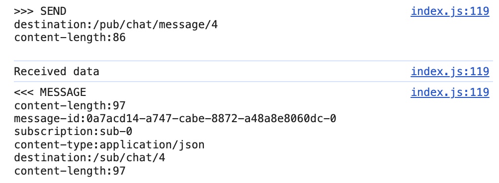Open index.js:119 link beside MESSAGE entry
The height and width of the screenshot is (183, 499).
pyautogui.click(x=450, y=92)
